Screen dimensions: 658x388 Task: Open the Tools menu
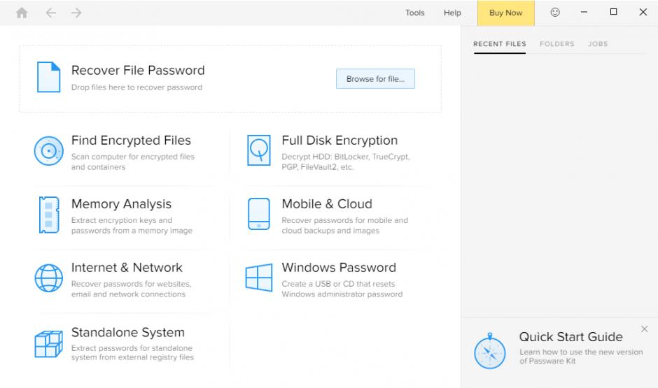[x=415, y=13]
